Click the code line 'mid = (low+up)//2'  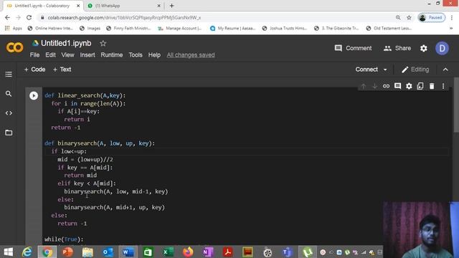click(85, 159)
